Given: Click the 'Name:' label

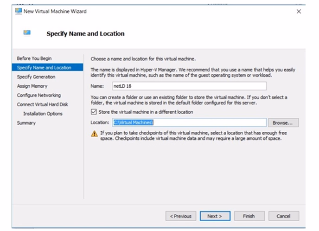Looking at the screenshot, I should point(97,86).
